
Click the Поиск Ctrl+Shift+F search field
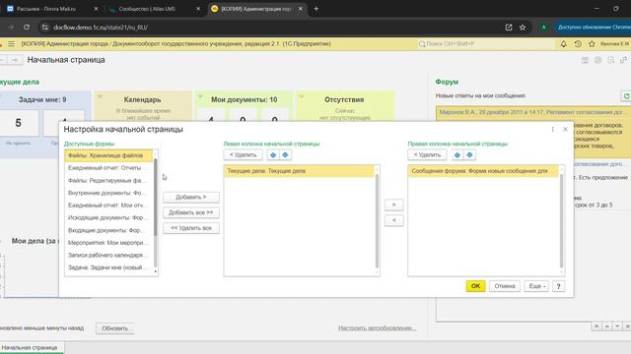[485, 43]
